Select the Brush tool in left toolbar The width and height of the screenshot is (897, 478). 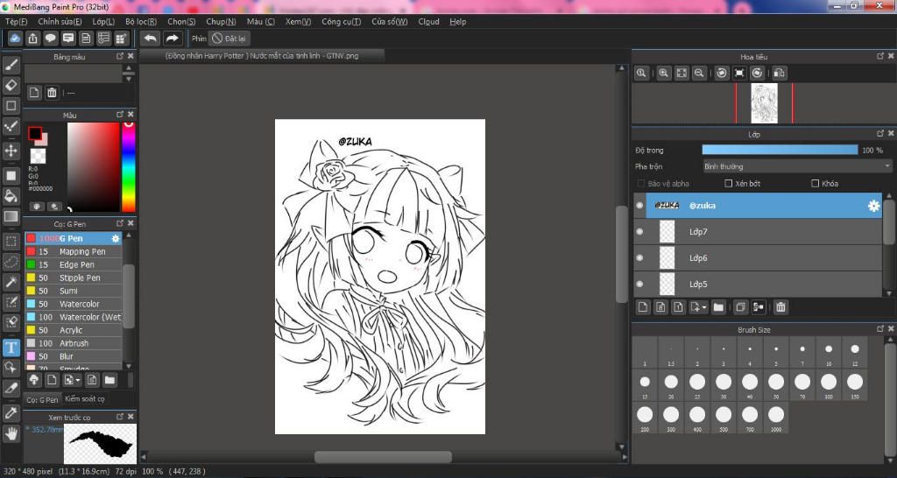coord(11,65)
